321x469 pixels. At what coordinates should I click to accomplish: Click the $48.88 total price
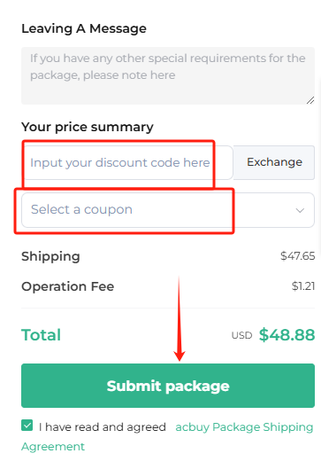pyautogui.click(x=287, y=335)
